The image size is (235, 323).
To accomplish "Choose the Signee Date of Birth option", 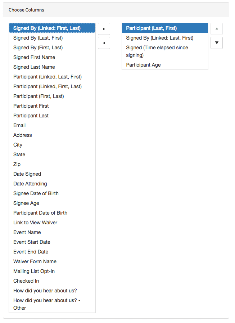I will 36,193.
